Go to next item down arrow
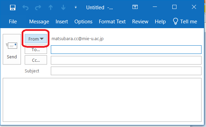Viewport: 206px width, 127px height. (x=63, y=8)
